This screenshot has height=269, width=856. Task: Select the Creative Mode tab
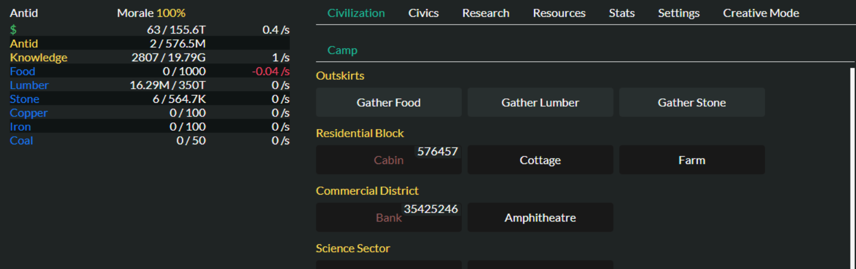761,13
